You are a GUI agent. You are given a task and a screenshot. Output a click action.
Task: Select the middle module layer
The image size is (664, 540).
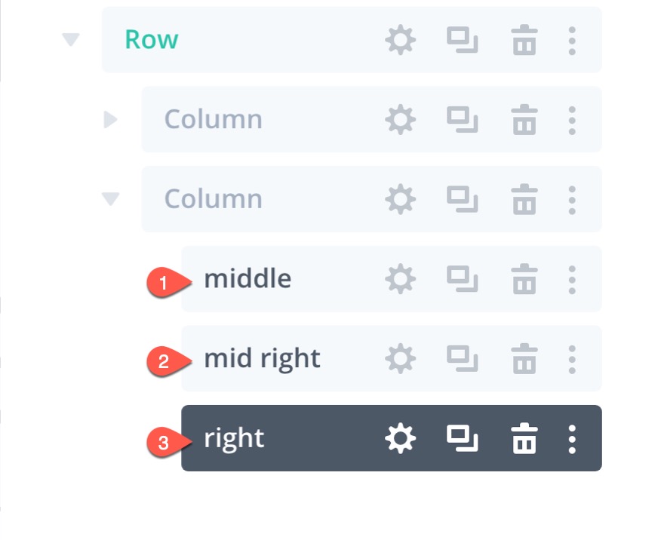pos(247,279)
